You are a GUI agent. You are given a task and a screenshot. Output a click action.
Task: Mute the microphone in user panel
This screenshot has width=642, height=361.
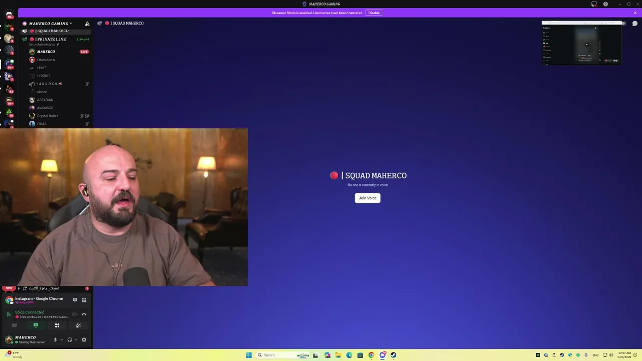55,340
